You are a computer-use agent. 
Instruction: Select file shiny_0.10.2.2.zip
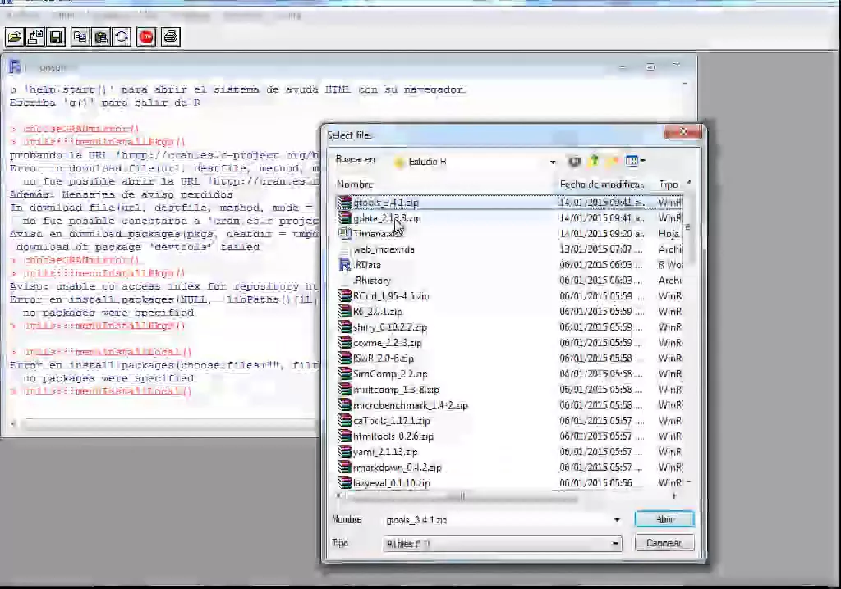390,327
